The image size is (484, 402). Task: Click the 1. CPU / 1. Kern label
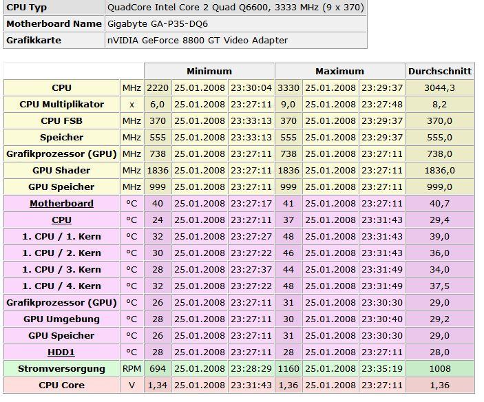(x=61, y=236)
